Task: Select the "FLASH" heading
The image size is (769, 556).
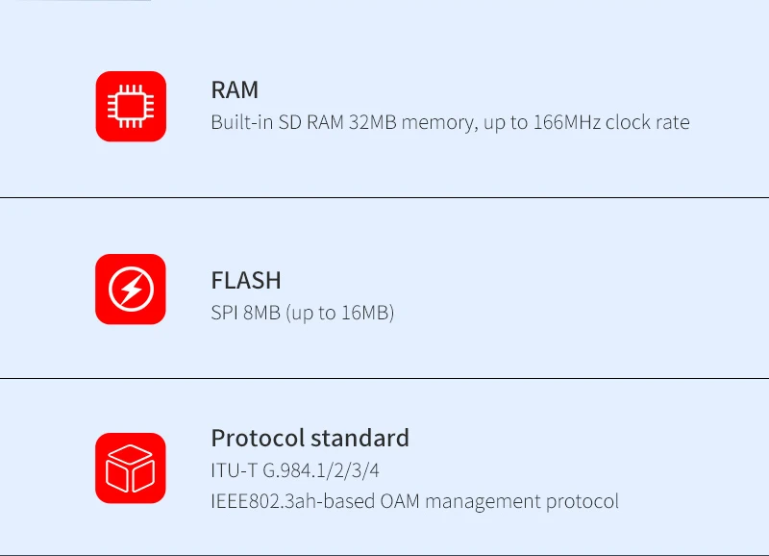Action: [x=246, y=281]
